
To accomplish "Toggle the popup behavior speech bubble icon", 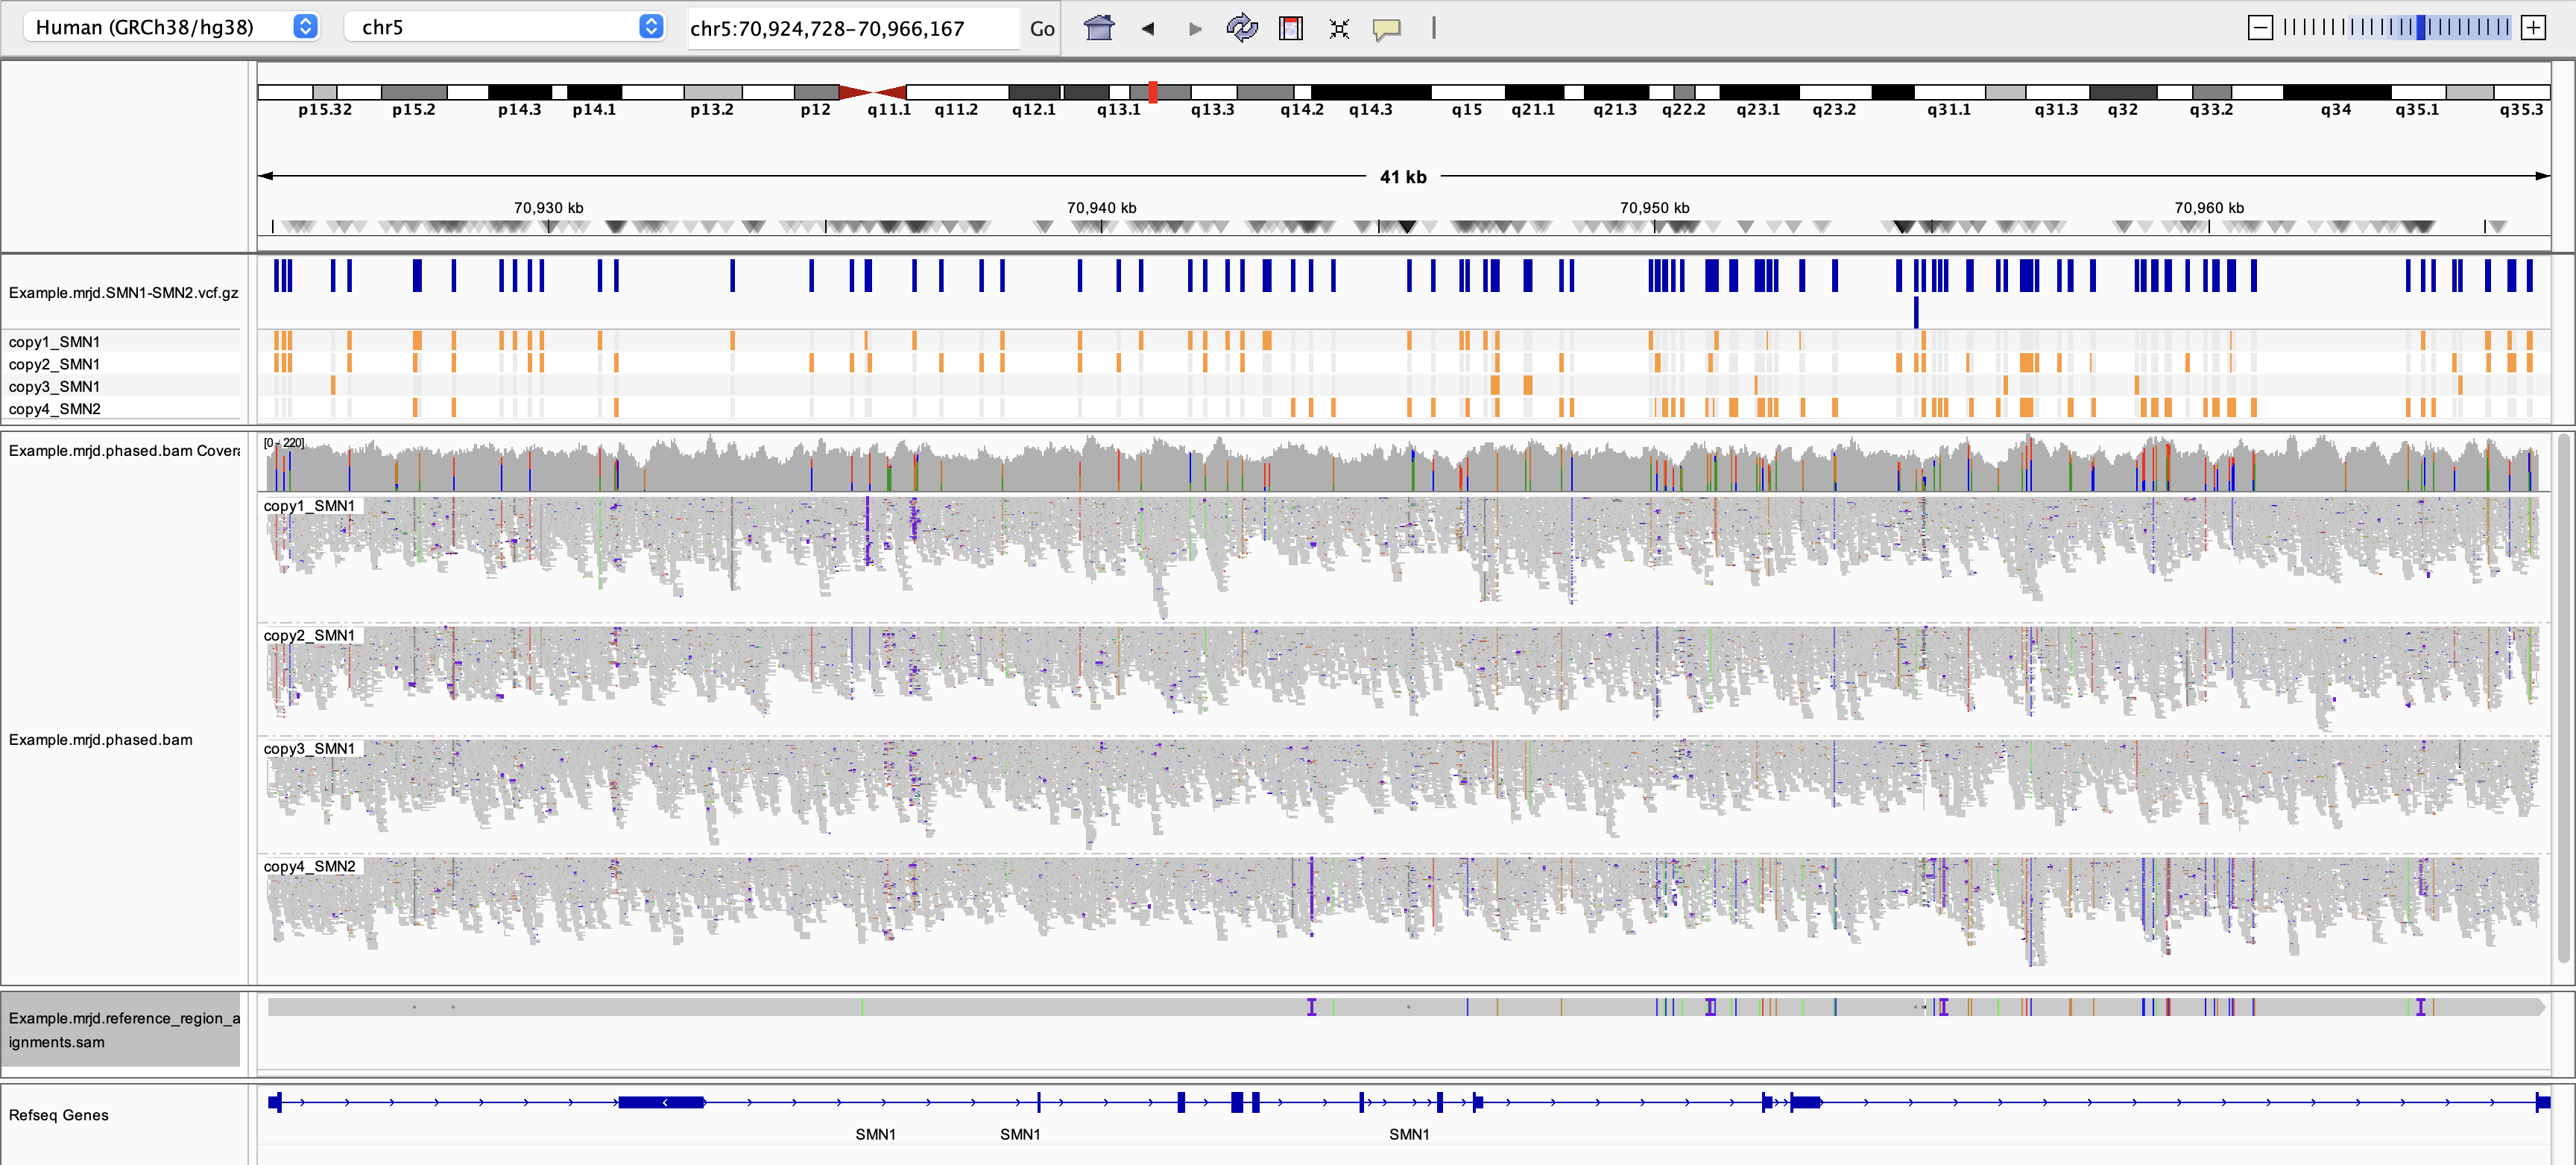I will click(1386, 28).
